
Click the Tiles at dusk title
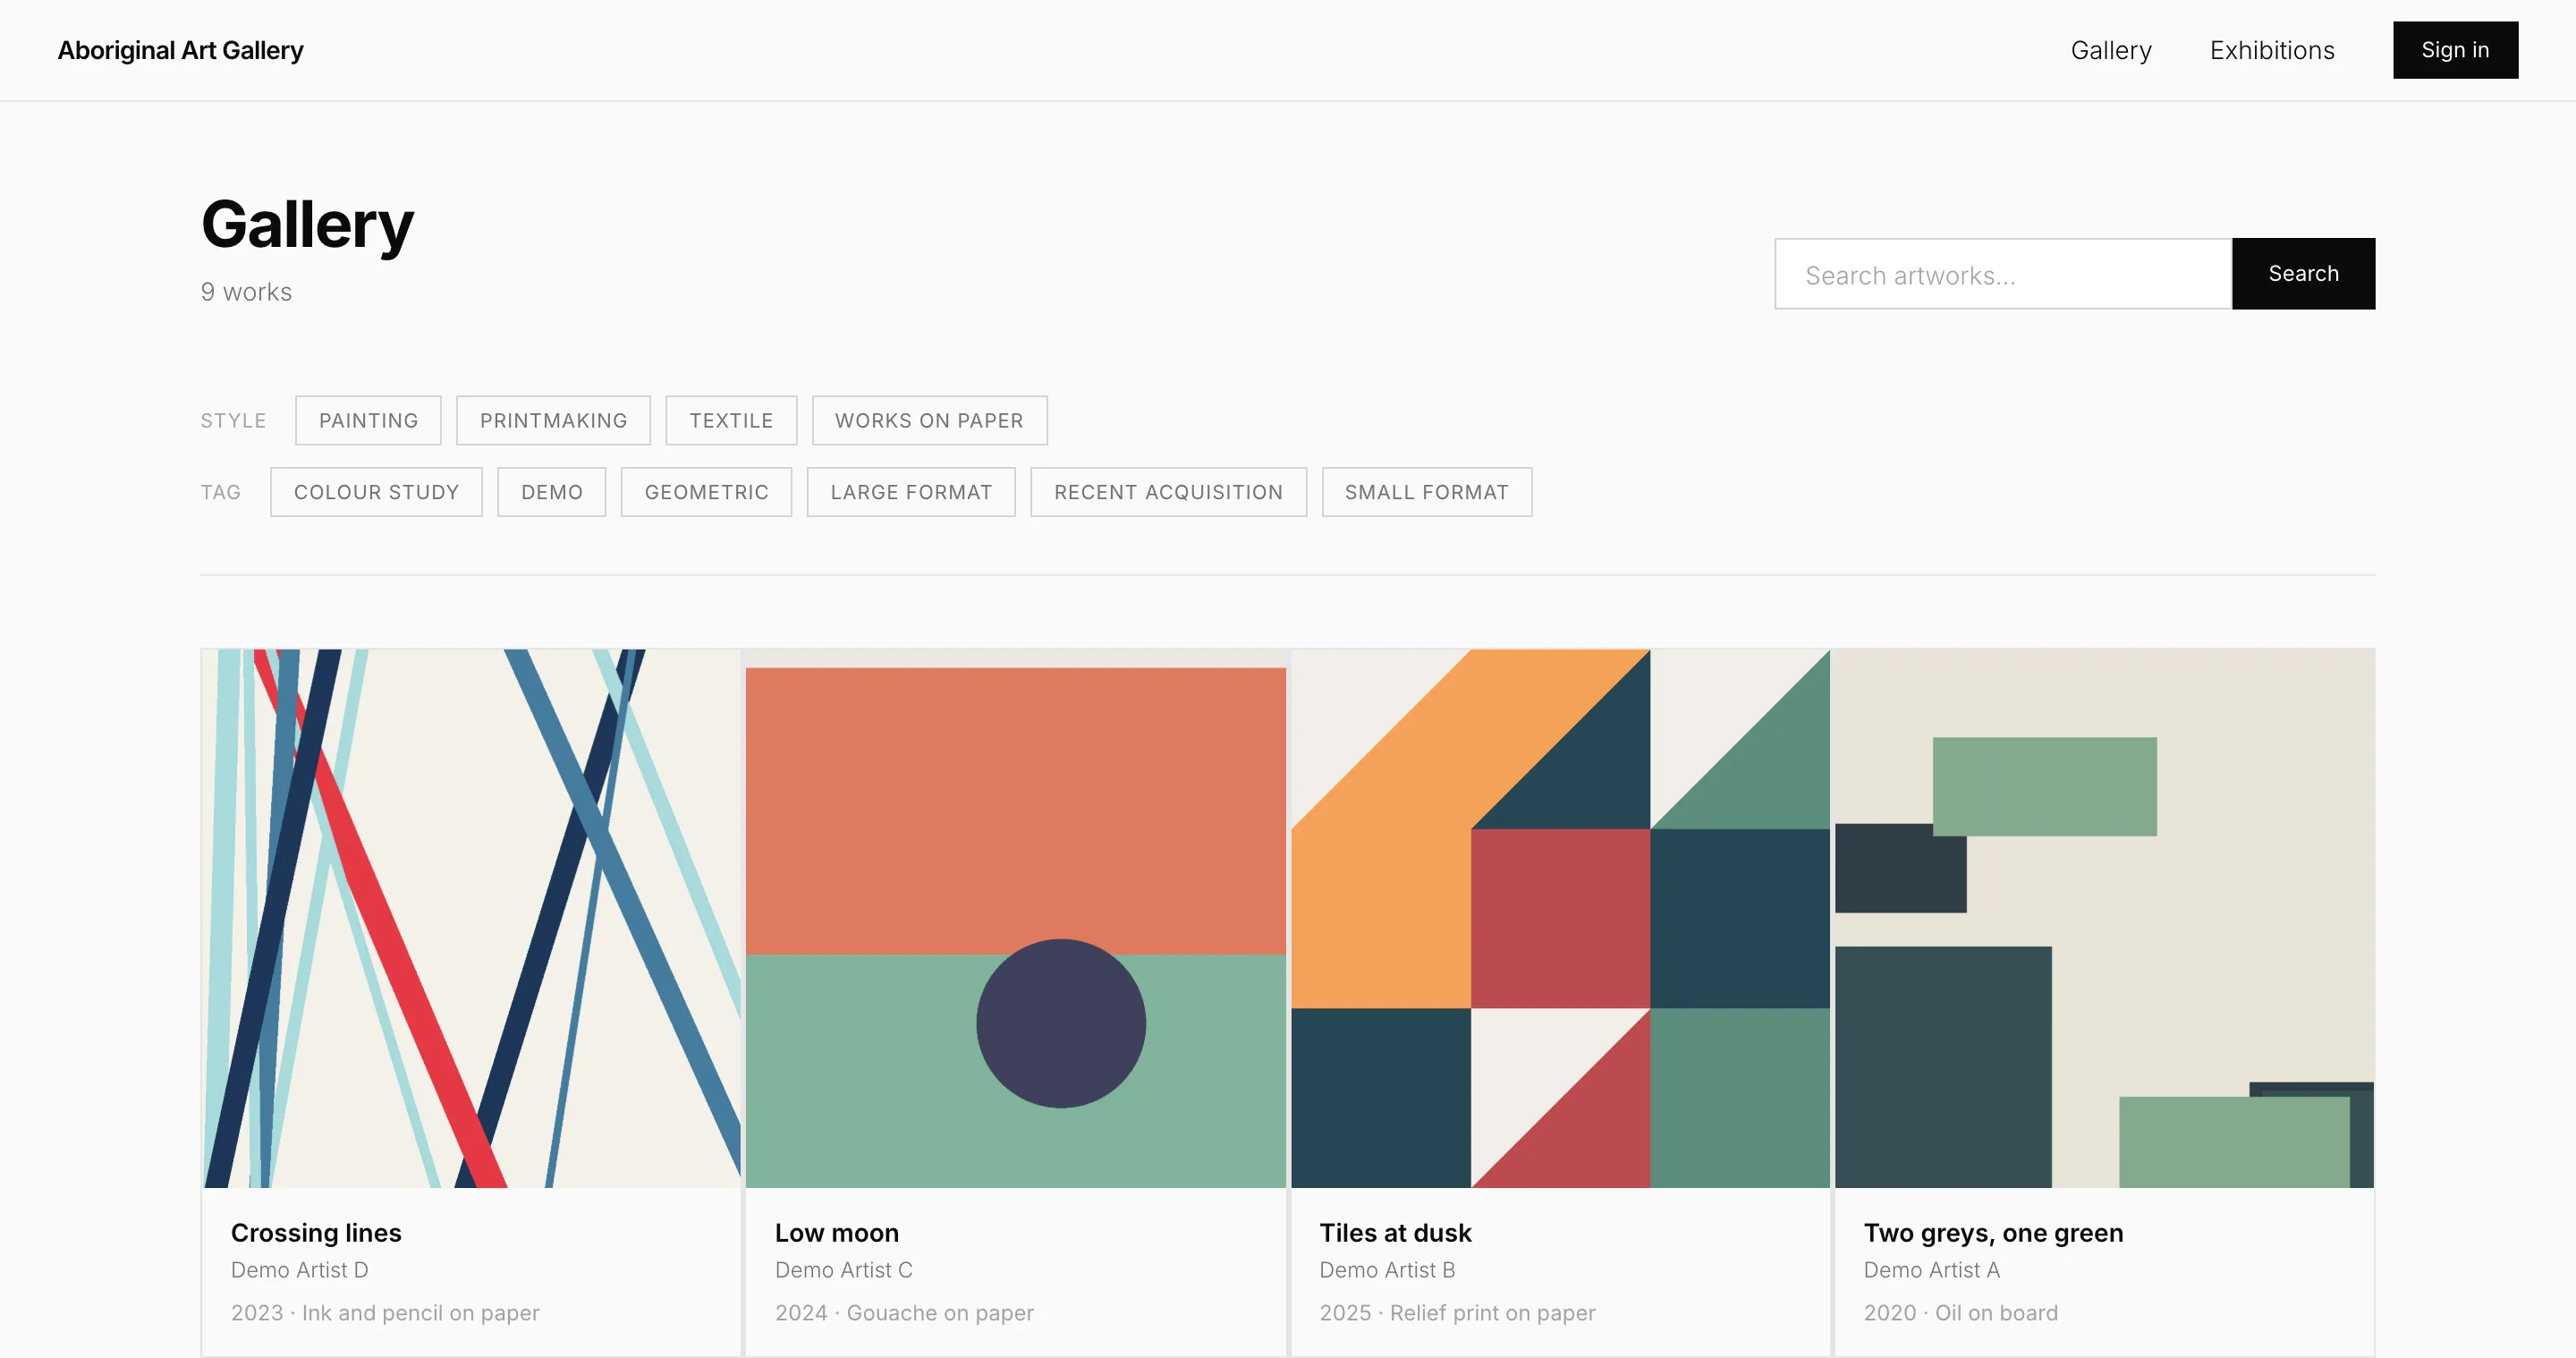click(x=1395, y=1233)
